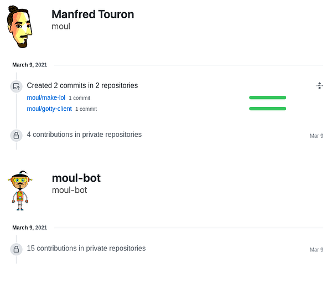Click the moul username text
Viewport: 332px width, 283px height.
[61, 26]
